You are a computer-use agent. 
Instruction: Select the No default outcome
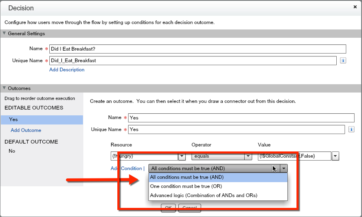coord(12,151)
